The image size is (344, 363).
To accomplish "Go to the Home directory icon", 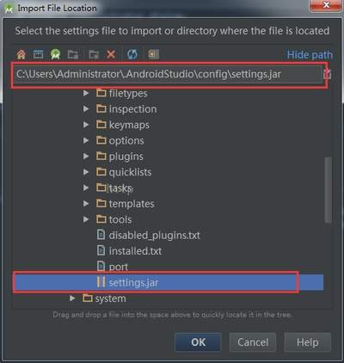I will [x=21, y=54].
